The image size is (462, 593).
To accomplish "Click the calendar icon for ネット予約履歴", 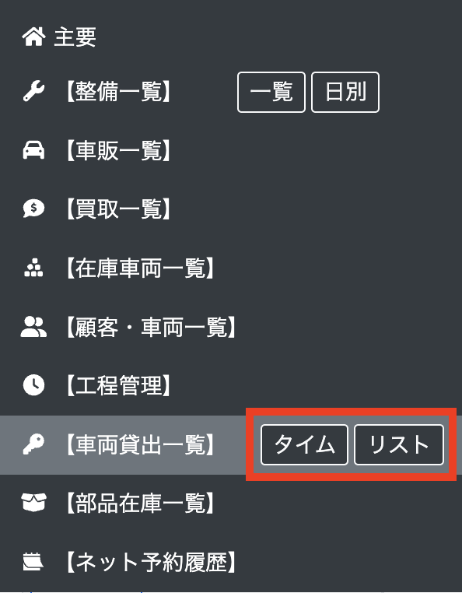I will [x=33, y=561].
